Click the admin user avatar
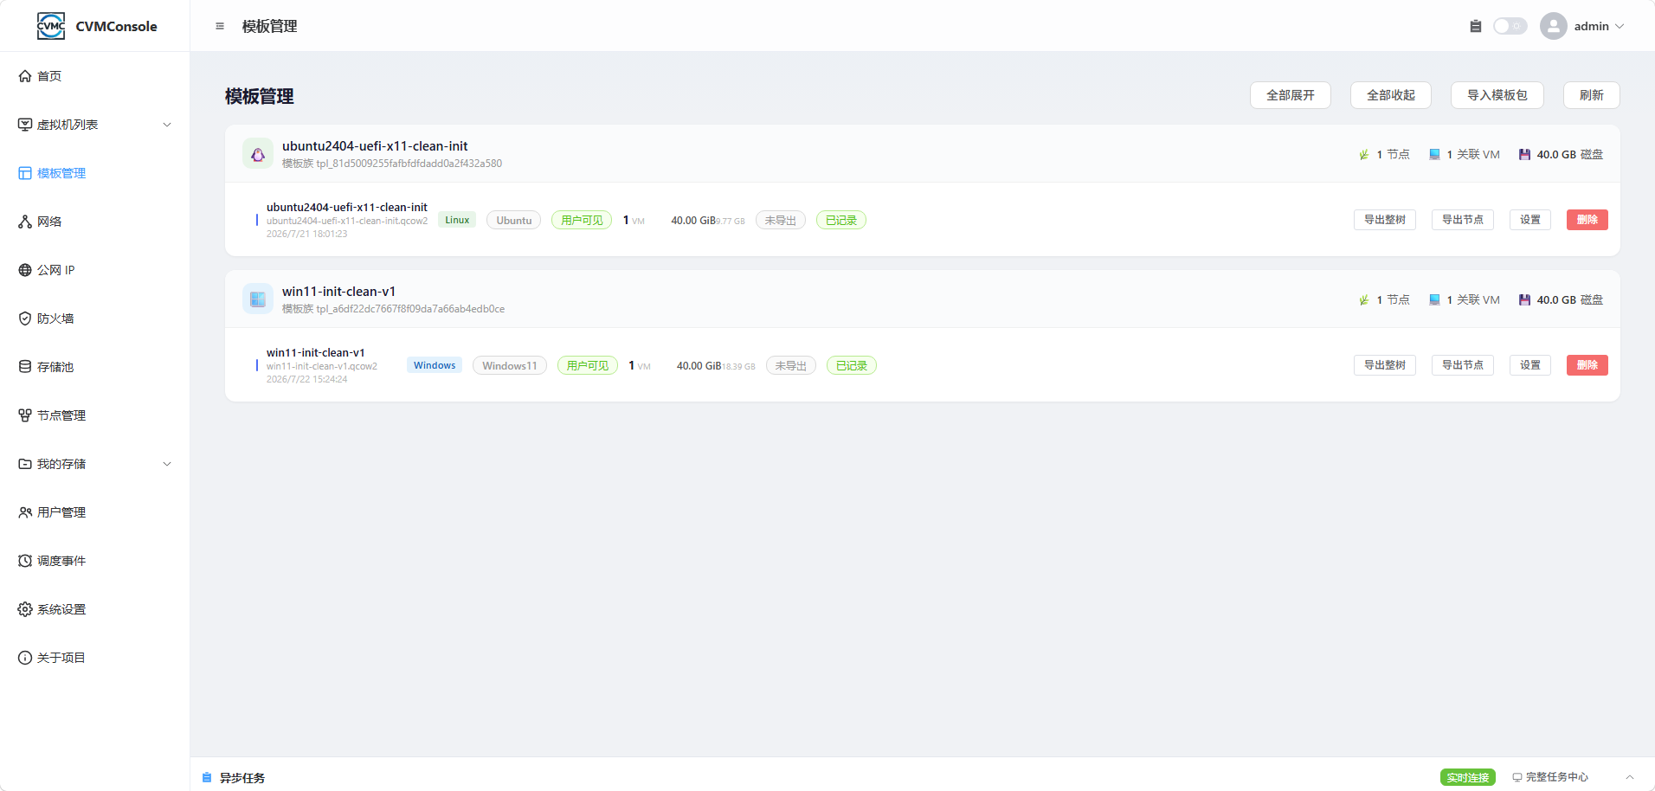This screenshot has width=1655, height=791. point(1554,26)
